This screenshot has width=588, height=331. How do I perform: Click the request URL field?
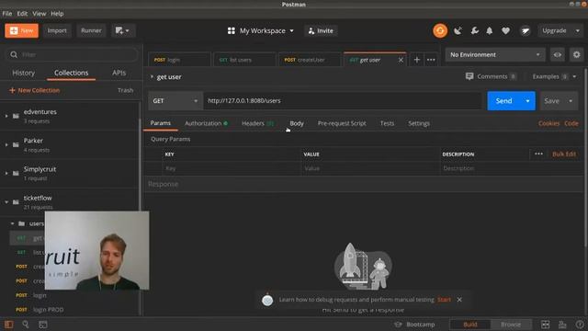click(342, 101)
